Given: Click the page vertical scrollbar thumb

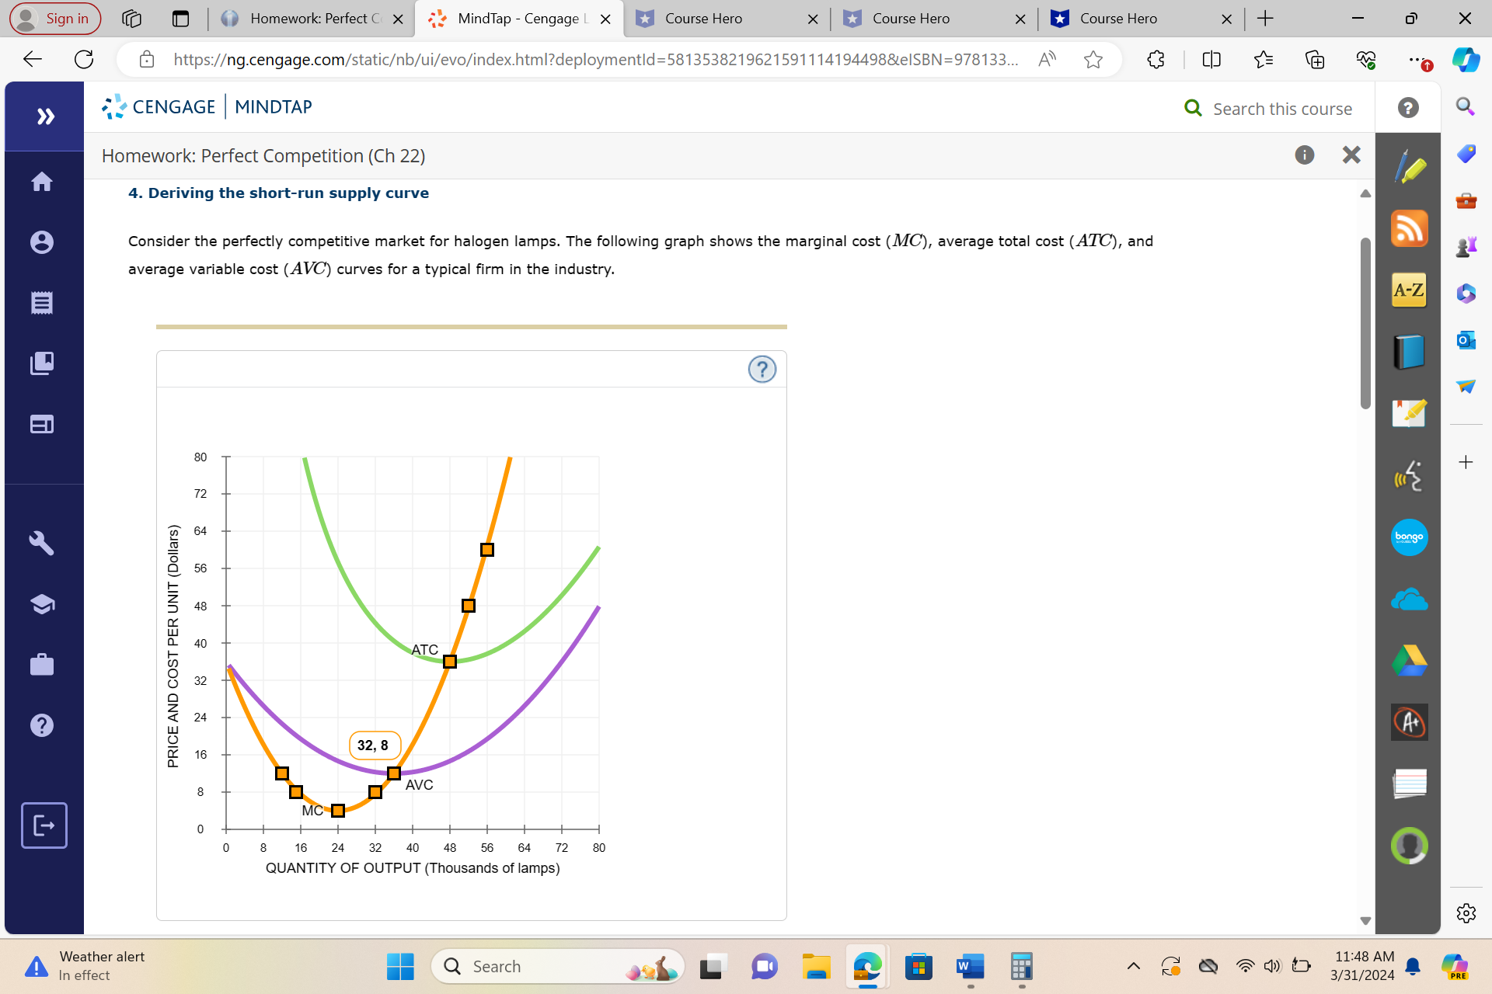Looking at the screenshot, I should pyautogui.click(x=1365, y=322).
